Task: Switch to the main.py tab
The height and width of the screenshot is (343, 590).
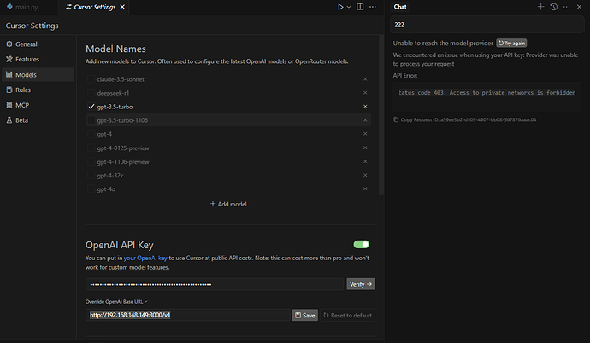Action: [22, 7]
